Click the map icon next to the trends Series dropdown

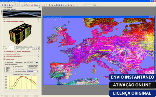tap(37, 62)
